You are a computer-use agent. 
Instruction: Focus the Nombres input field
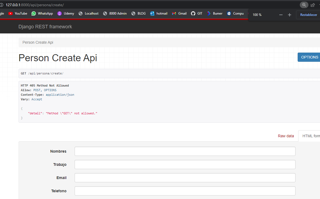point(185,151)
